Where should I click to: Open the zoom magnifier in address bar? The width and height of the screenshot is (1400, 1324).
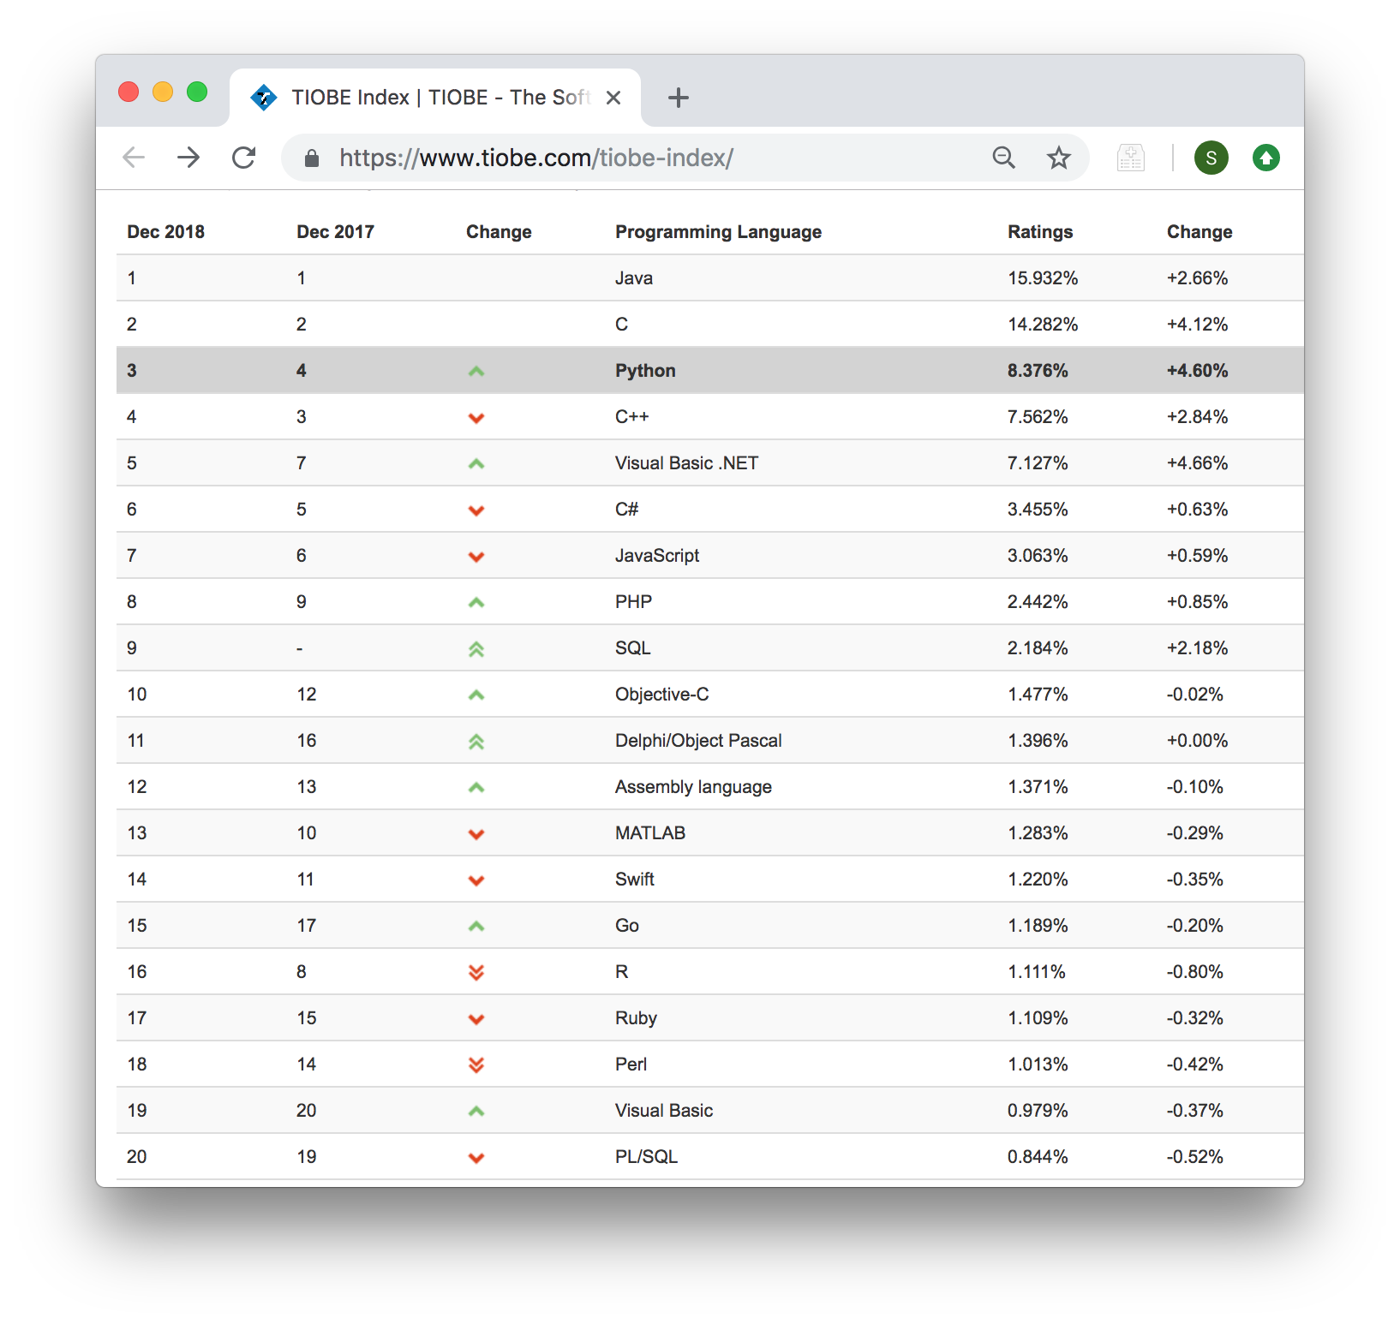click(1004, 158)
